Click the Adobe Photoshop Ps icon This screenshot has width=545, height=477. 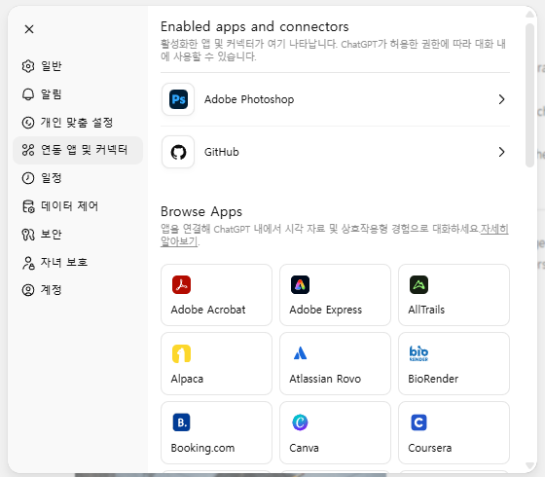pos(178,99)
